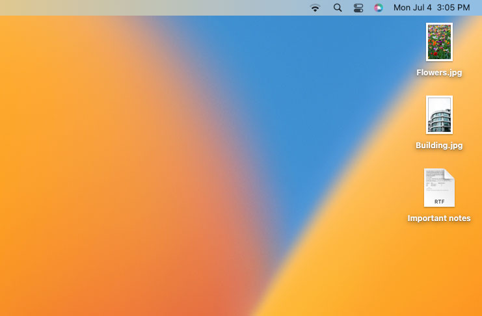
Task: Select the Building.jpg thumbnail icon
Action: click(439, 114)
